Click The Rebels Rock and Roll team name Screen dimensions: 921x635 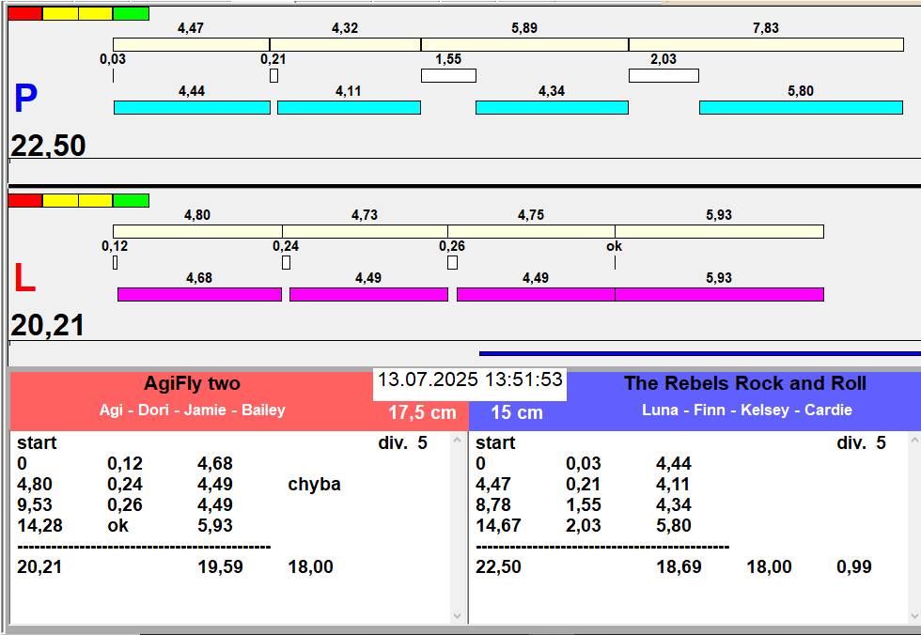(x=745, y=383)
